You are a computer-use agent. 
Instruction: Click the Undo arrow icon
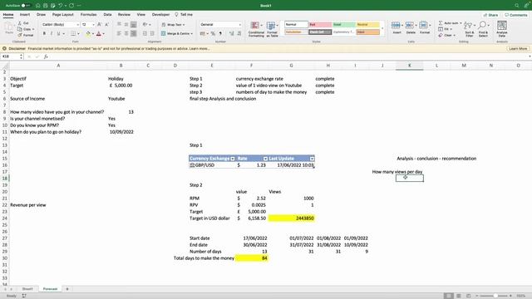(61, 6)
